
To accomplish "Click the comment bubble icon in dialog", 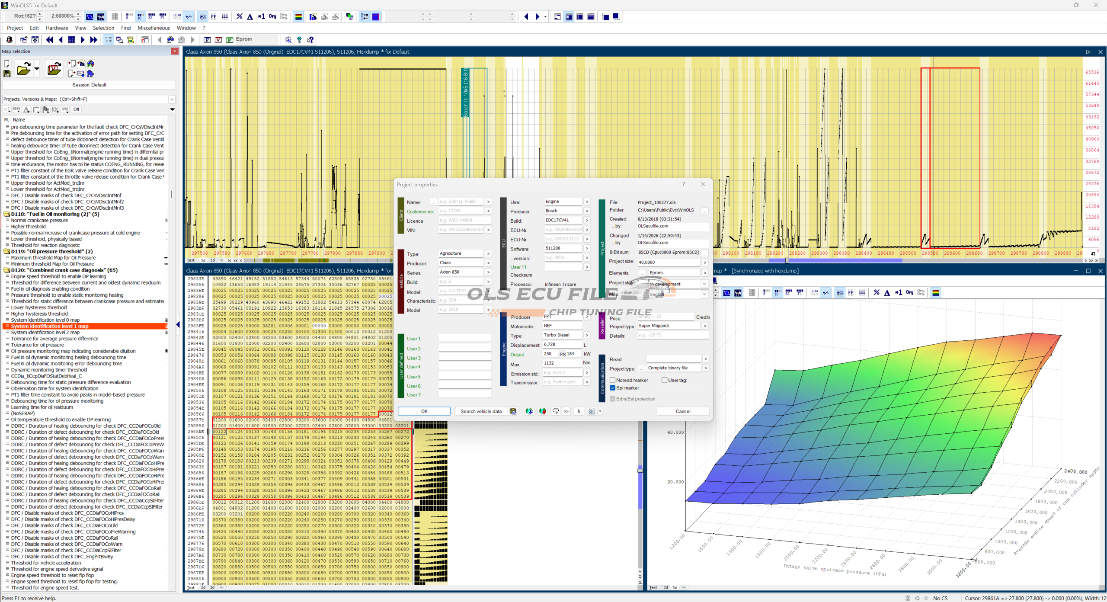I will coord(556,411).
